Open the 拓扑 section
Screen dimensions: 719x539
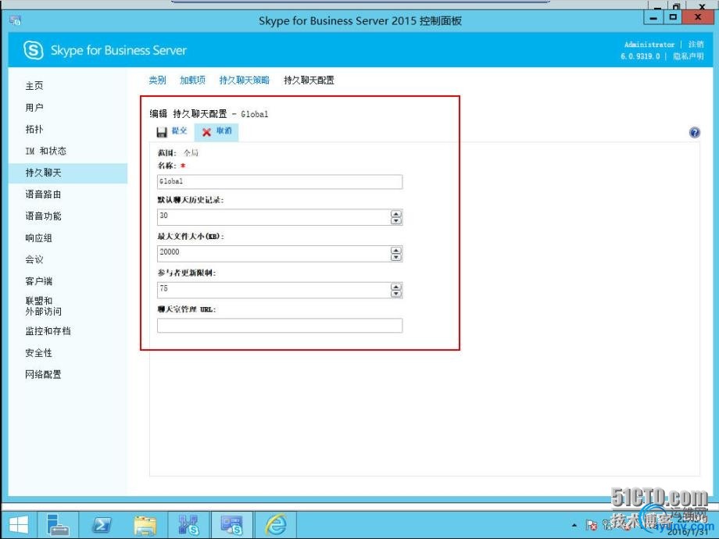pyautogui.click(x=34, y=129)
